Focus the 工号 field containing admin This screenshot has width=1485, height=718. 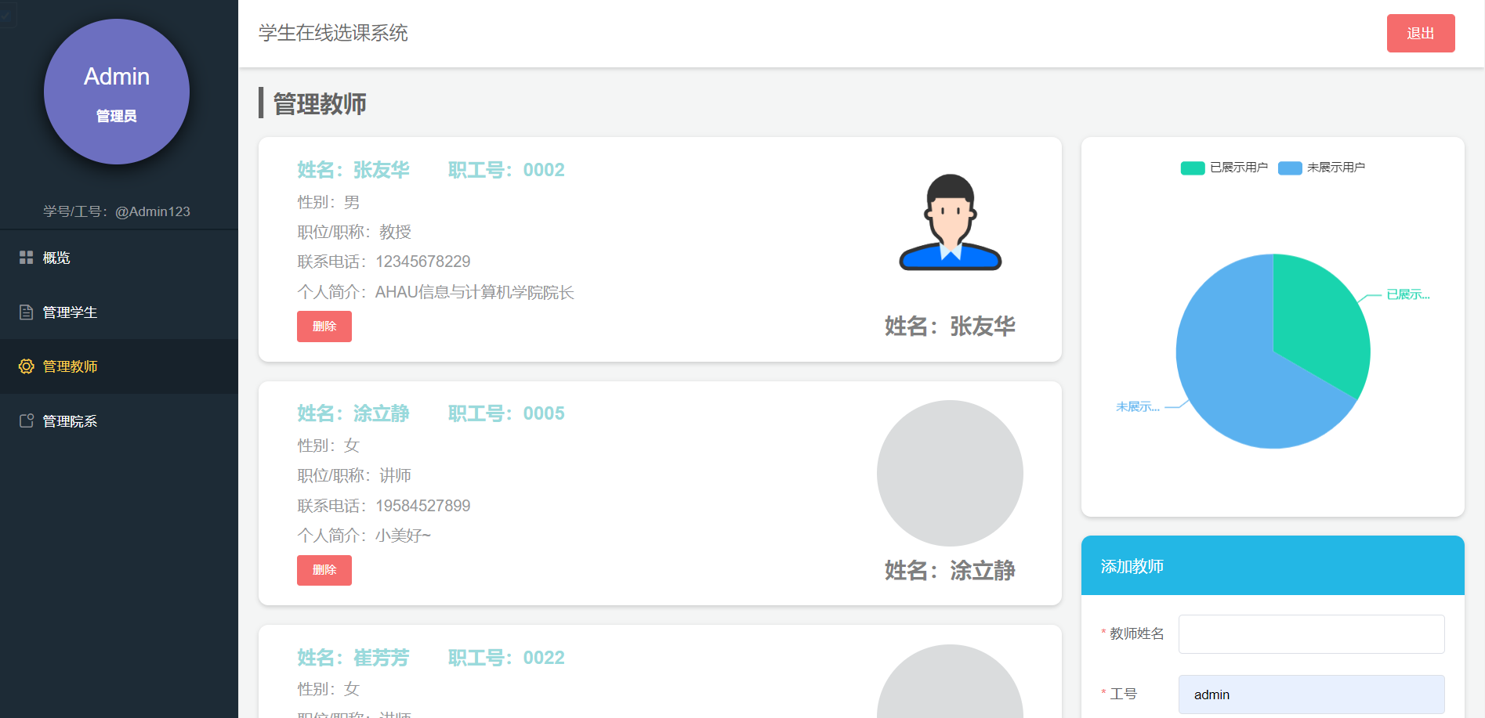click(x=1312, y=695)
